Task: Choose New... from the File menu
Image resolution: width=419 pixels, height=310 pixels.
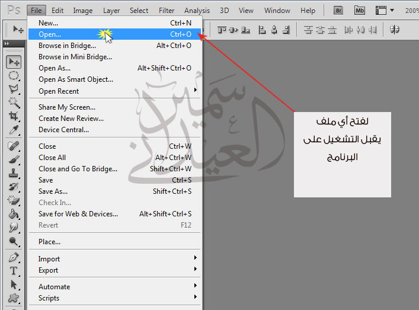Action: (114, 23)
